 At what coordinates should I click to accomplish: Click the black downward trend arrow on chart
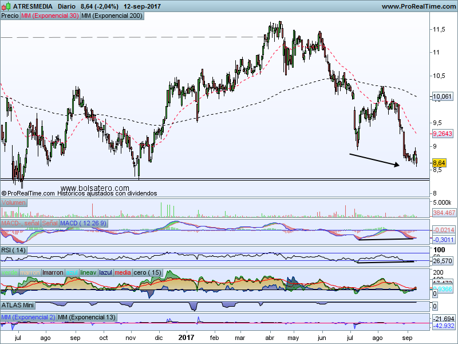[x=374, y=159]
